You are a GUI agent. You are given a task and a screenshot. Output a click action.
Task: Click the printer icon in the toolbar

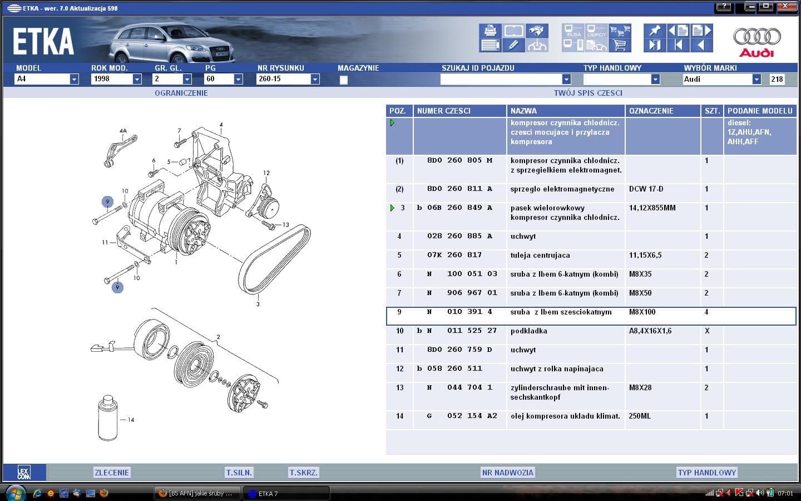(x=490, y=31)
